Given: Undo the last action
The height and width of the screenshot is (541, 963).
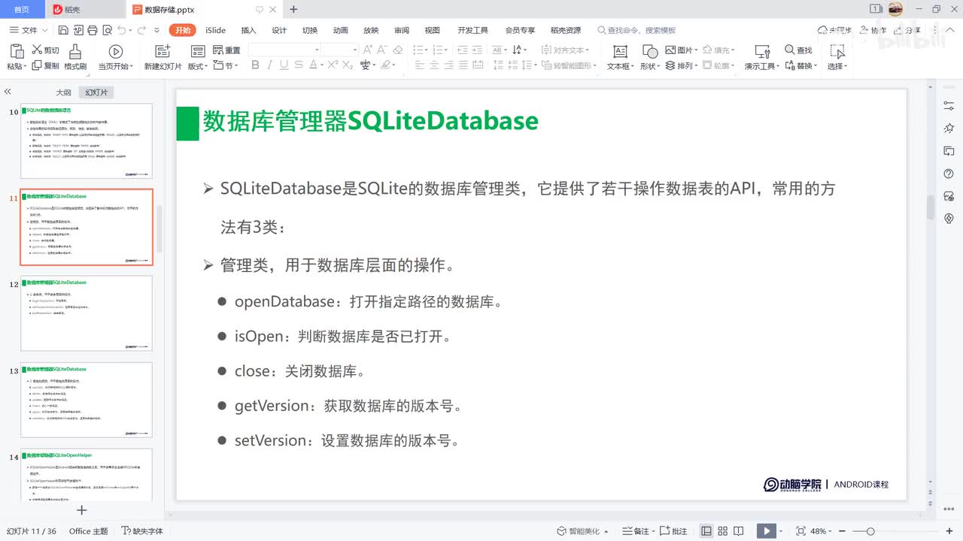Looking at the screenshot, I should 121,30.
